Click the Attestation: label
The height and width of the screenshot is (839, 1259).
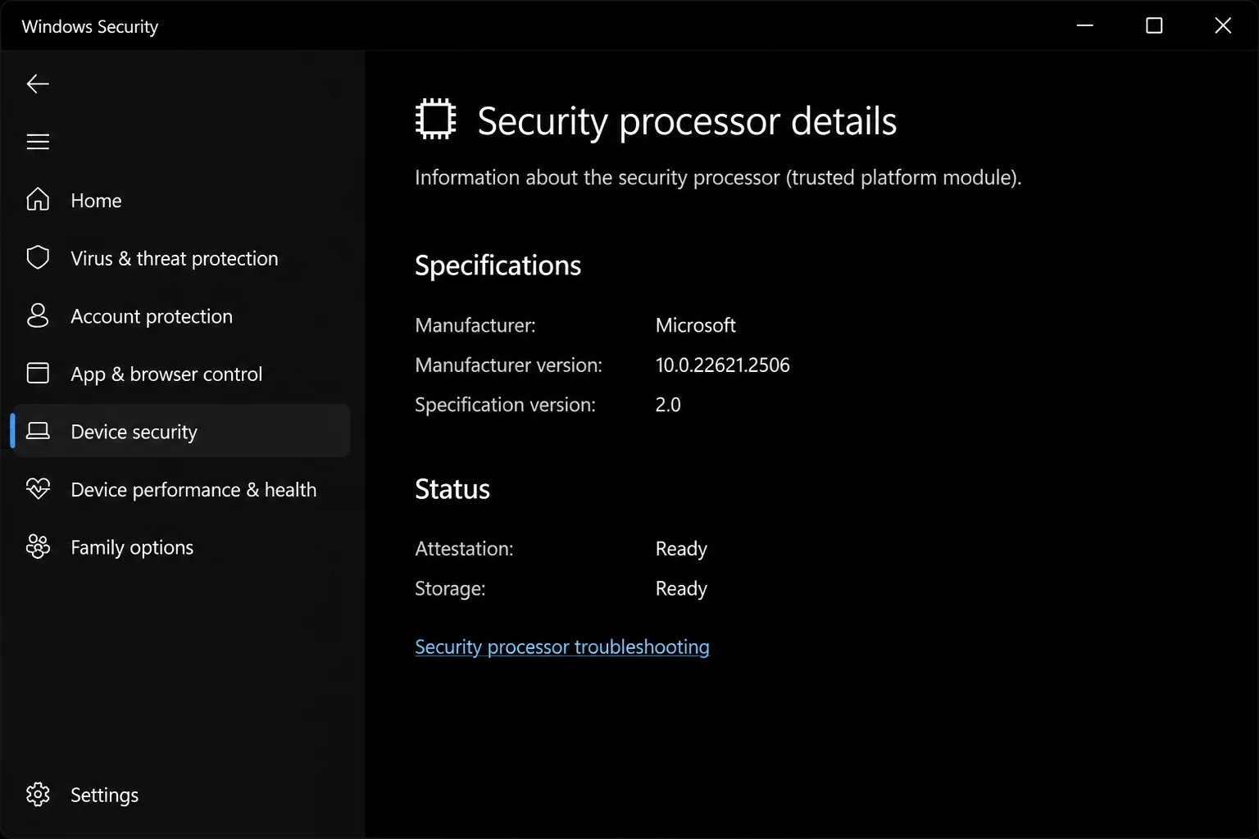coord(464,549)
